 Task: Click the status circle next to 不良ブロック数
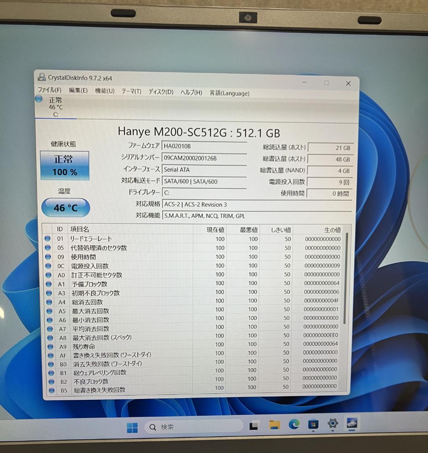[x=51, y=381]
